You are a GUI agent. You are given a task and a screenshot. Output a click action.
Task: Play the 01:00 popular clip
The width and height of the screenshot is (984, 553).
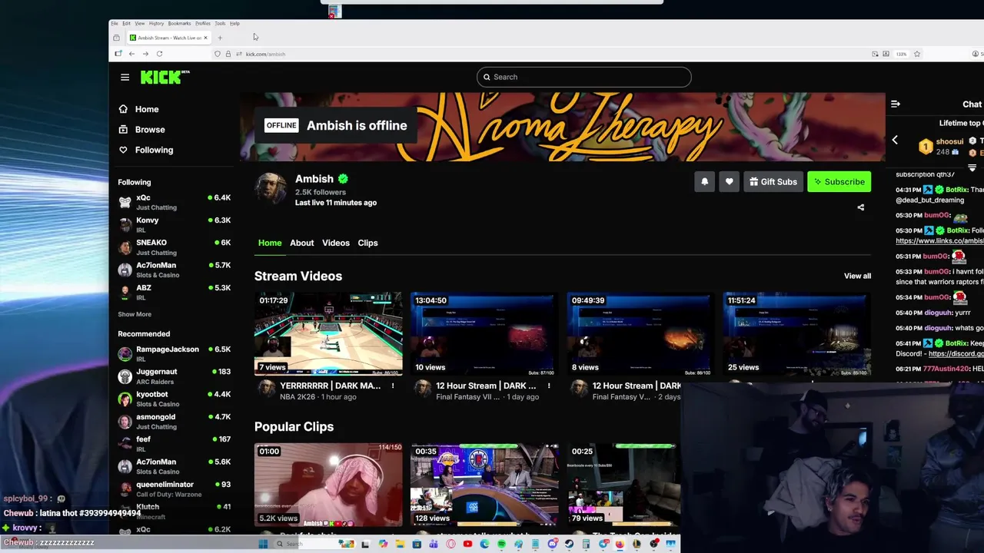point(328,485)
